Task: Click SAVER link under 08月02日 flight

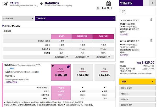Action: [x=123, y=35]
